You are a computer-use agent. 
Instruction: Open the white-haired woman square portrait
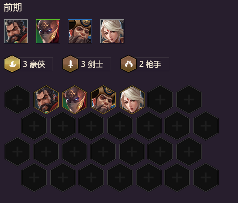(x=112, y=31)
